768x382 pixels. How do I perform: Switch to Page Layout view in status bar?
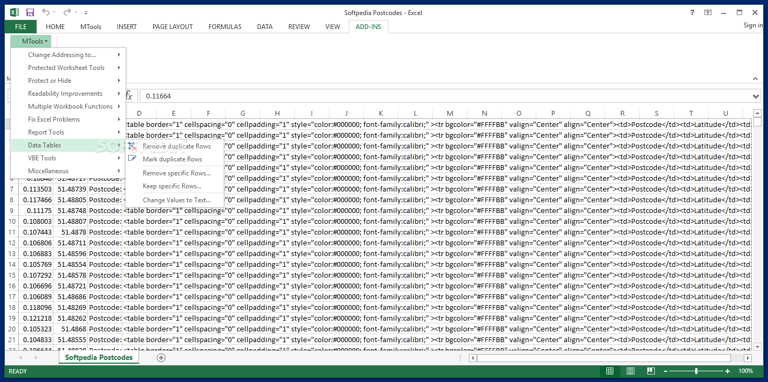[630, 371]
